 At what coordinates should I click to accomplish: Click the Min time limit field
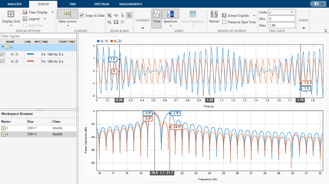click(x=282, y=19)
